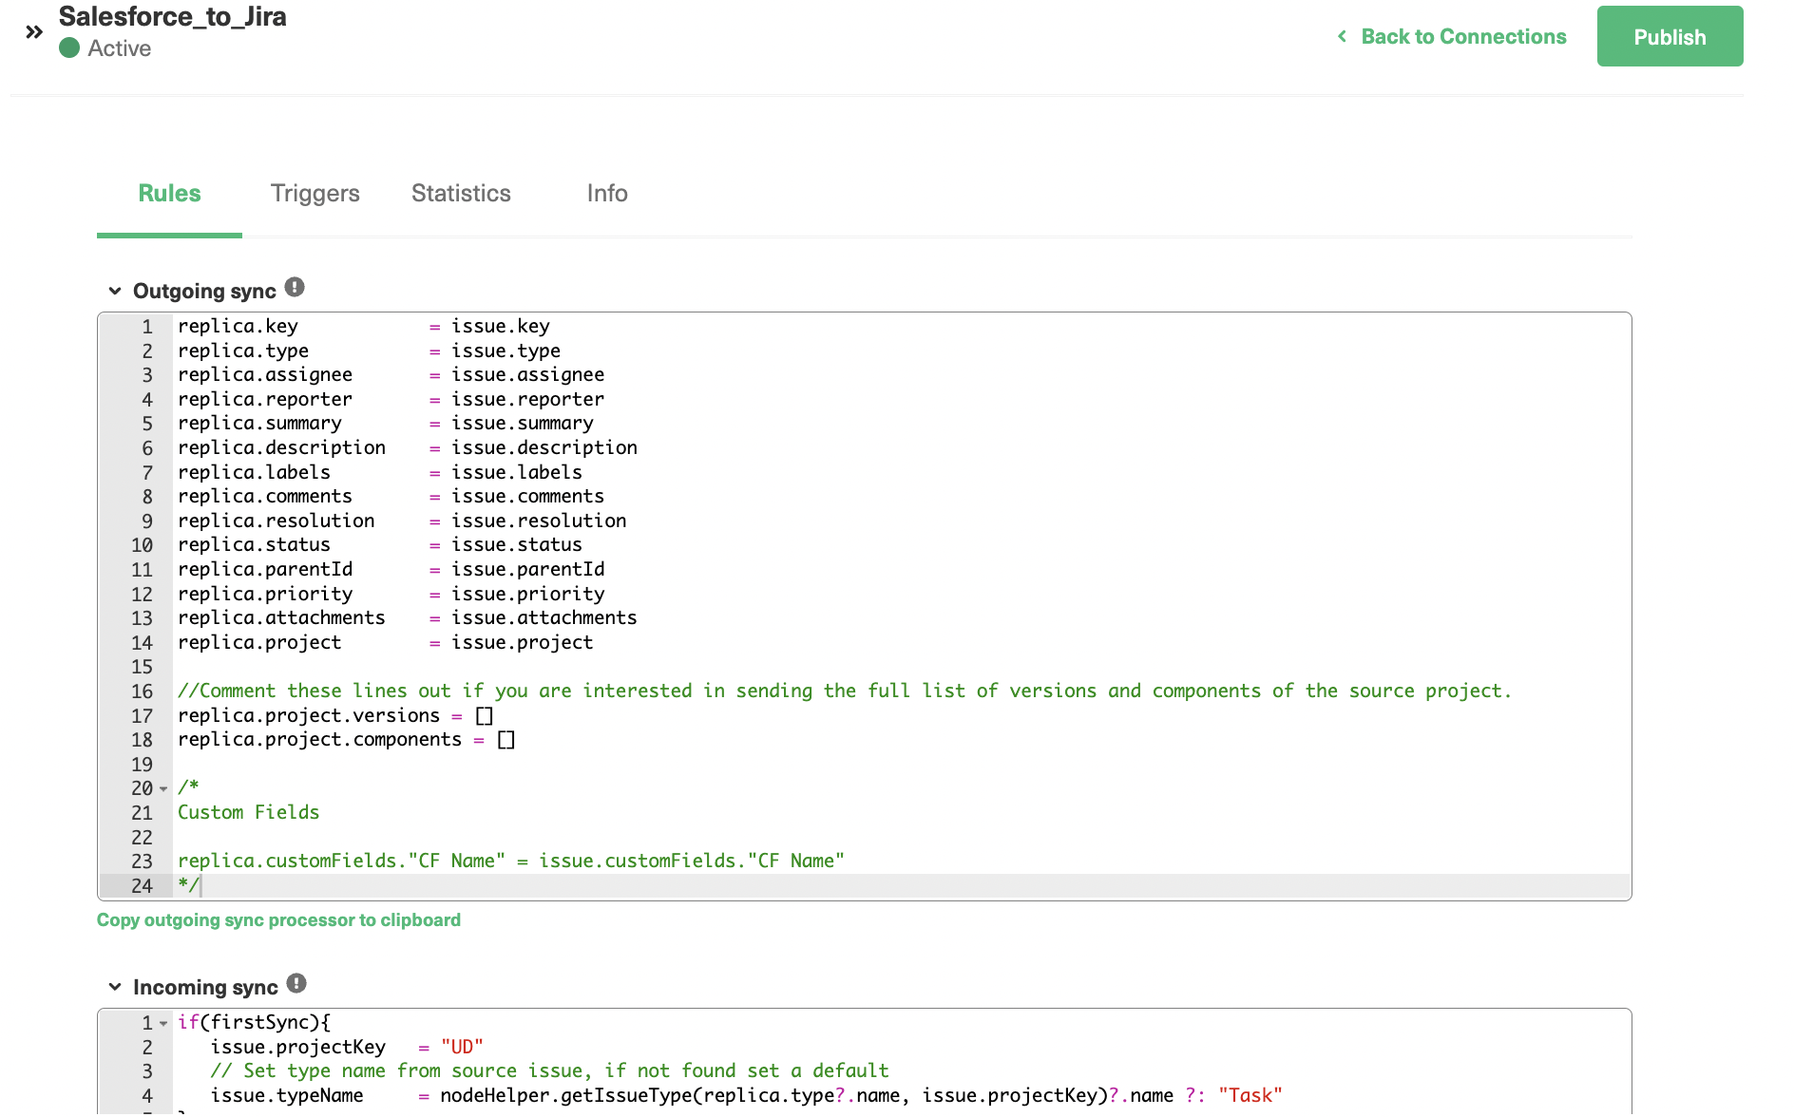The width and height of the screenshot is (1794, 1117).
Task: Open the Triggers tab
Action: (315, 194)
